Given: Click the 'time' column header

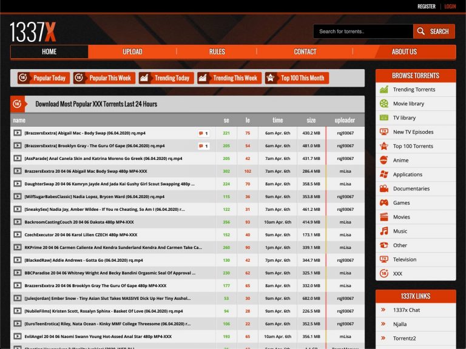Looking at the screenshot, I should (277, 120).
